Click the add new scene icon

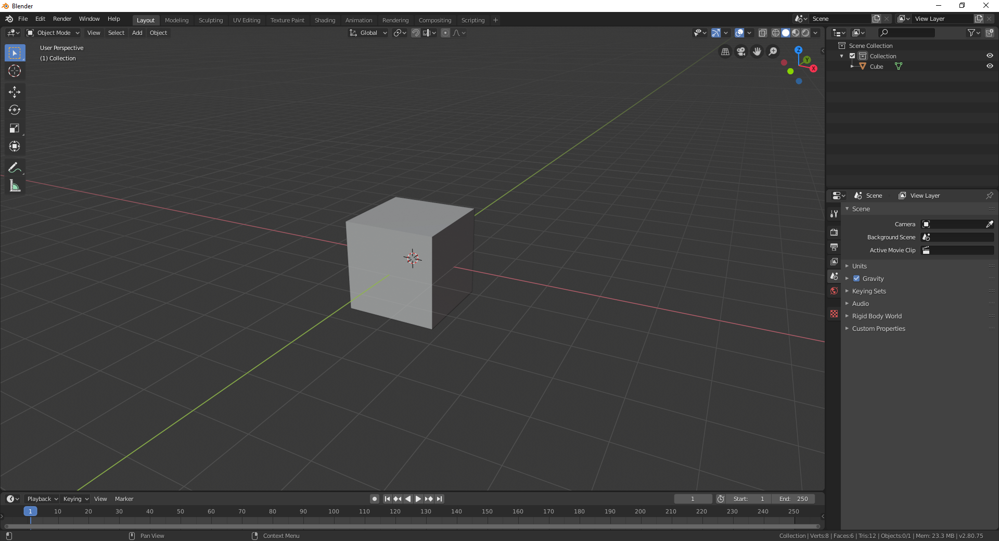(876, 19)
